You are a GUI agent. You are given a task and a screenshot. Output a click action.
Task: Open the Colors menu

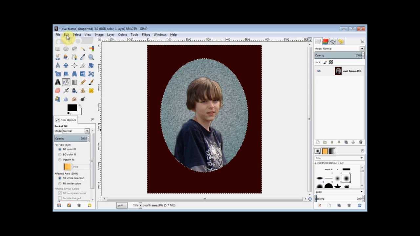(x=122, y=35)
